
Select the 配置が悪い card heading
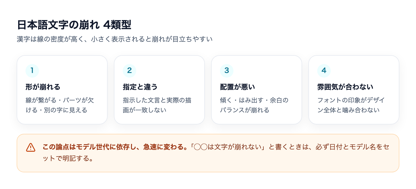(x=238, y=87)
